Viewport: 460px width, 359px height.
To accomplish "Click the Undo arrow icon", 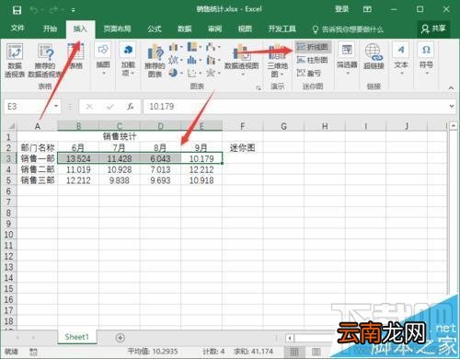I will point(34,10).
